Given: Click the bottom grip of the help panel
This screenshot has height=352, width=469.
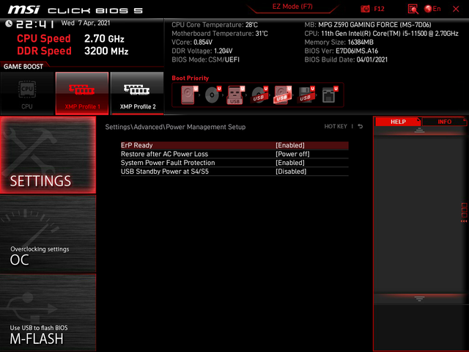Looking at the screenshot, I should pos(419,298).
